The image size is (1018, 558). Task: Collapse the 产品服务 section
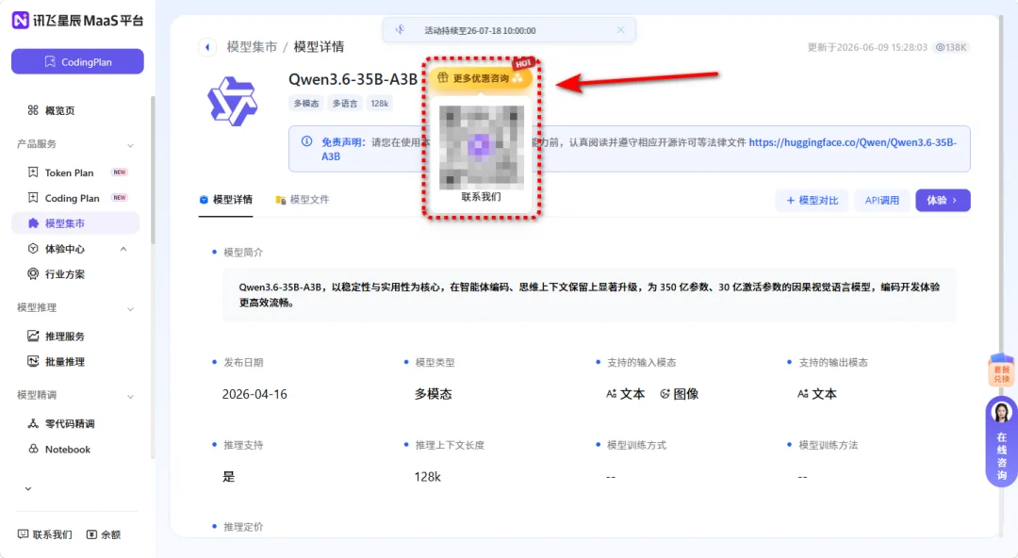tap(130, 145)
